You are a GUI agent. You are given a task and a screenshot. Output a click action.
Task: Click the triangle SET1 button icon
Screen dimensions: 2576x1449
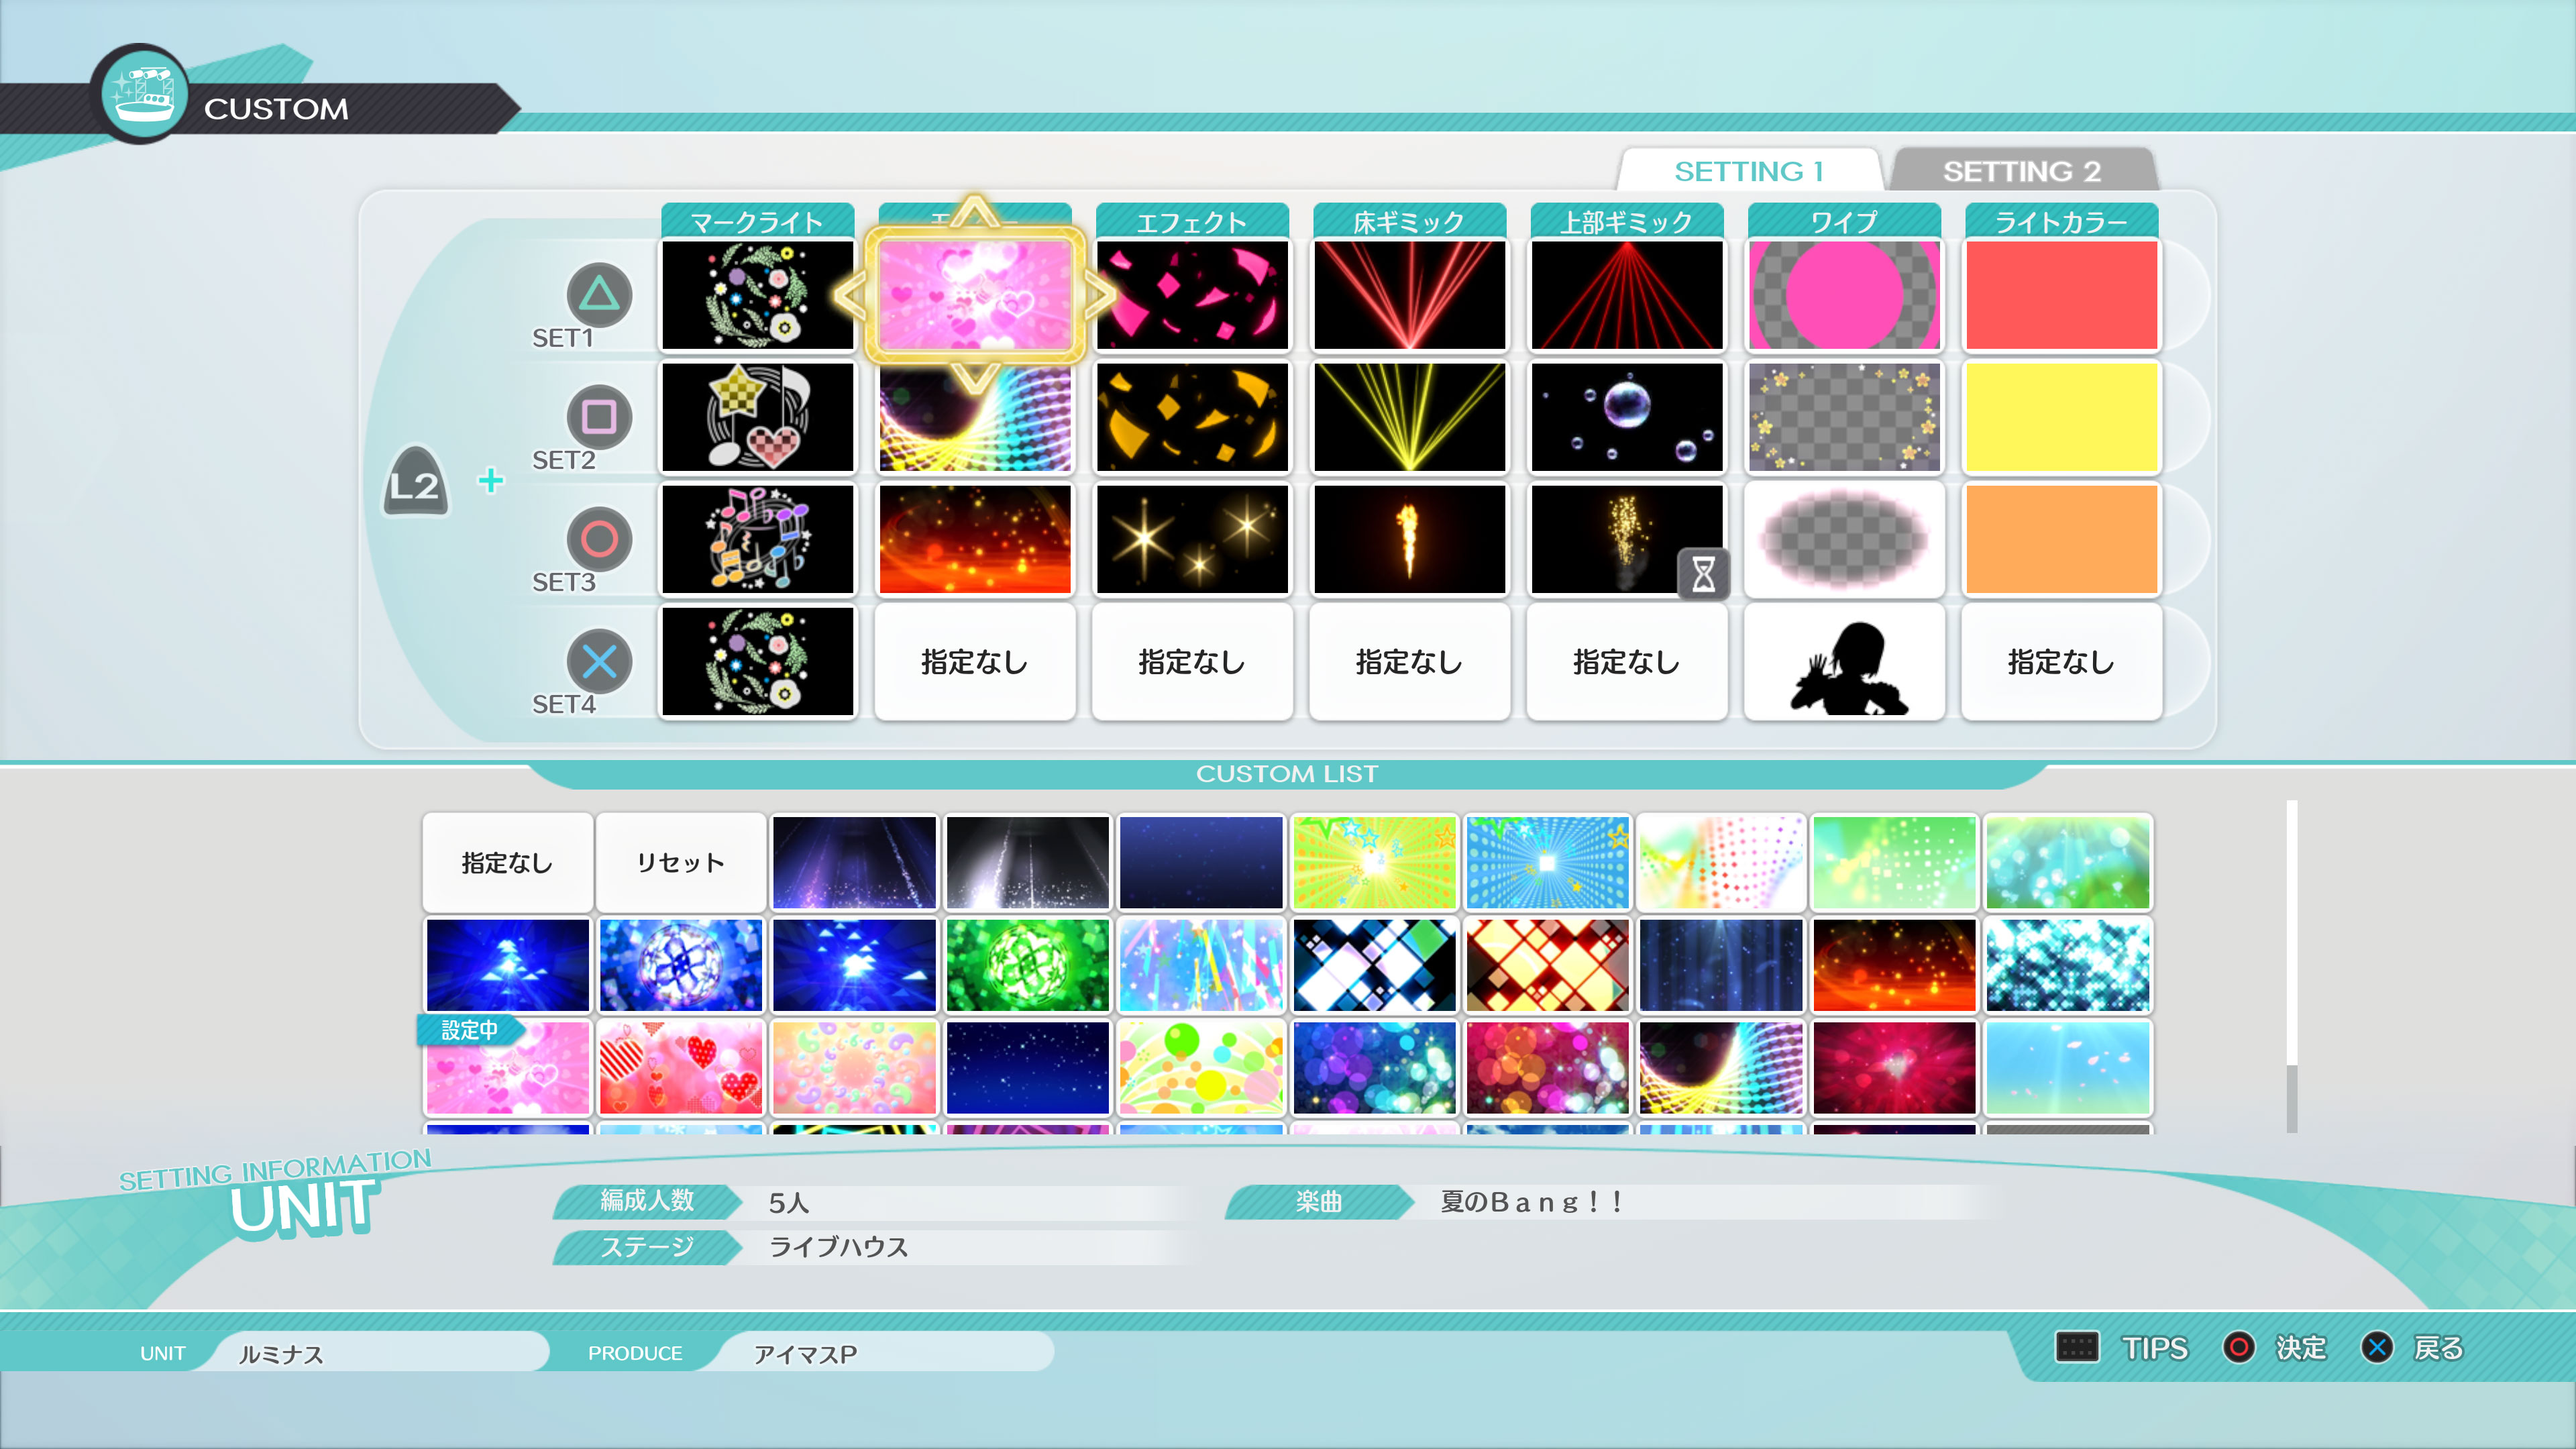click(599, 294)
